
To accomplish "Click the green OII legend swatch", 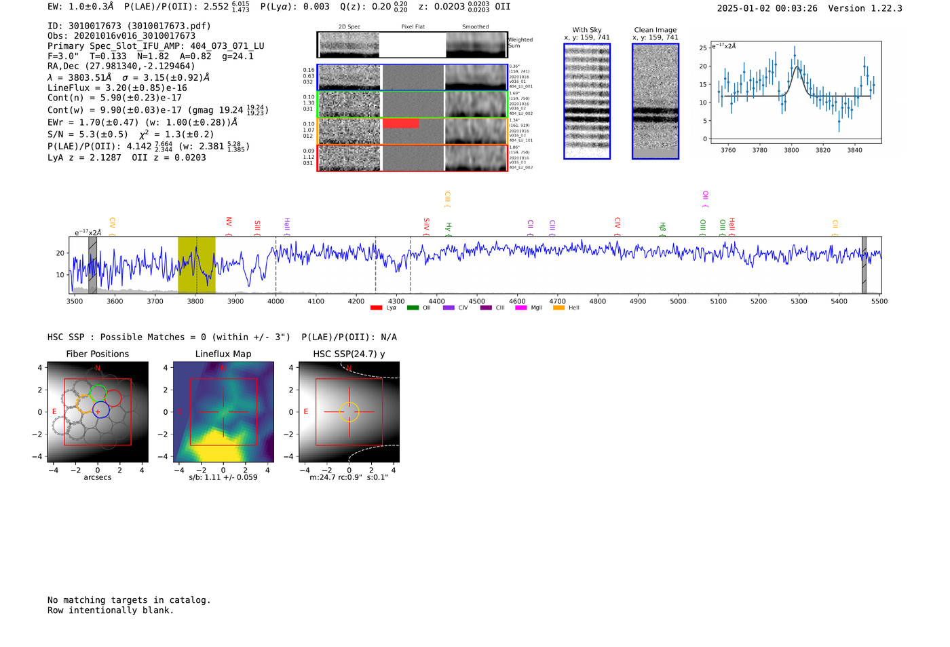I will pyautogui.click(x=413, y=308).
